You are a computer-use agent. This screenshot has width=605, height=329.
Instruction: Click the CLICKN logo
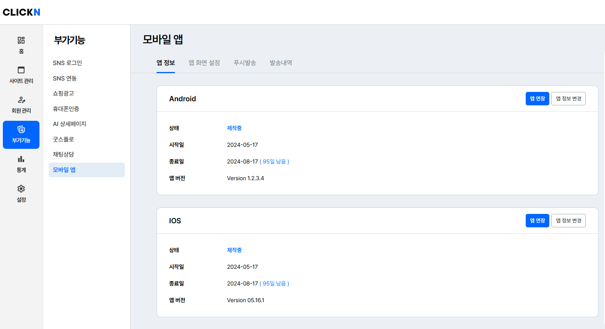[22, 12]
